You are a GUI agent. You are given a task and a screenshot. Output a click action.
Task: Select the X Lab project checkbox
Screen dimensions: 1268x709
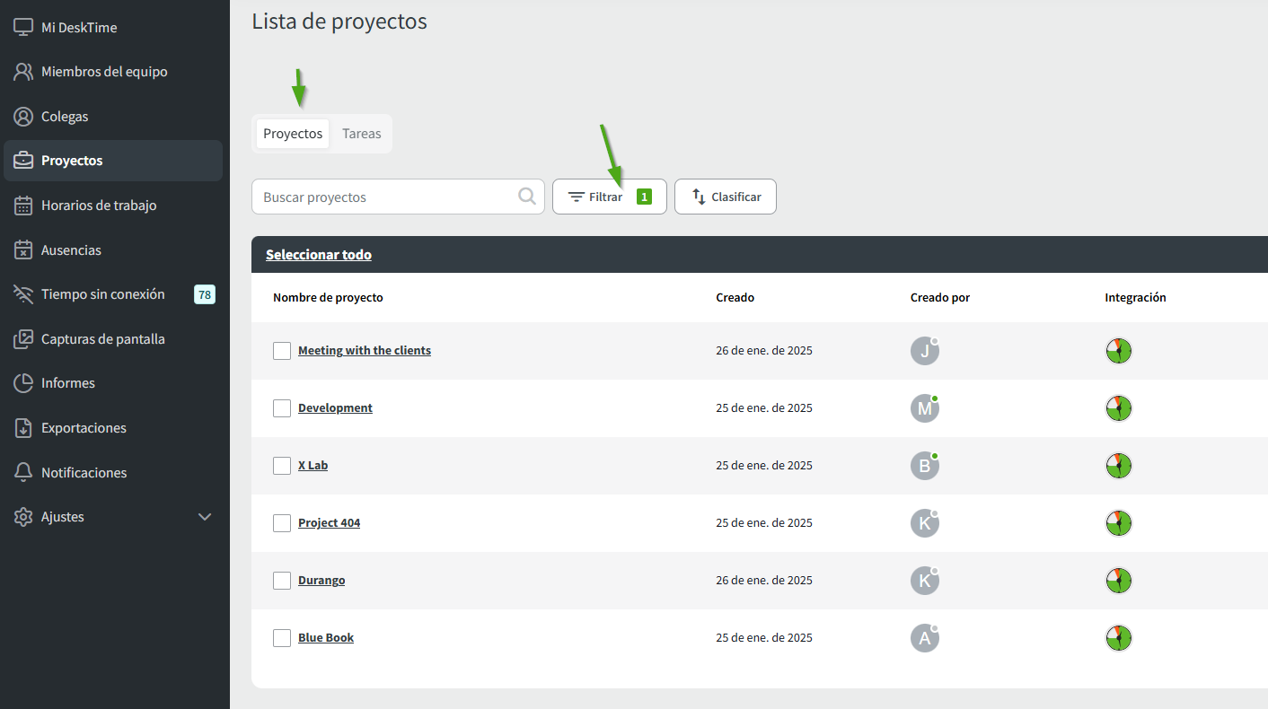(x=282, y=466)
